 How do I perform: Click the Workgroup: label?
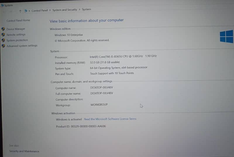[63, 105]
